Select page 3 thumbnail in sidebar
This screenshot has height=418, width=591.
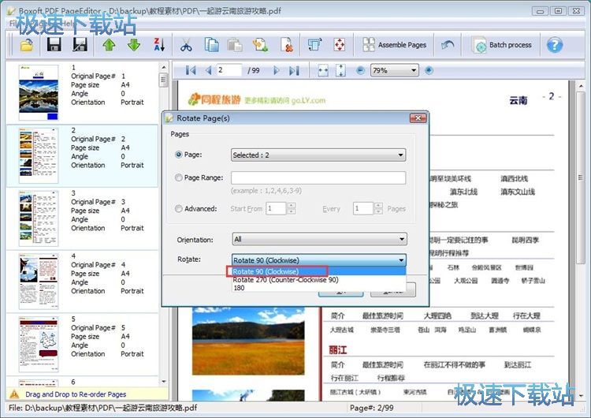pos(38,218)
